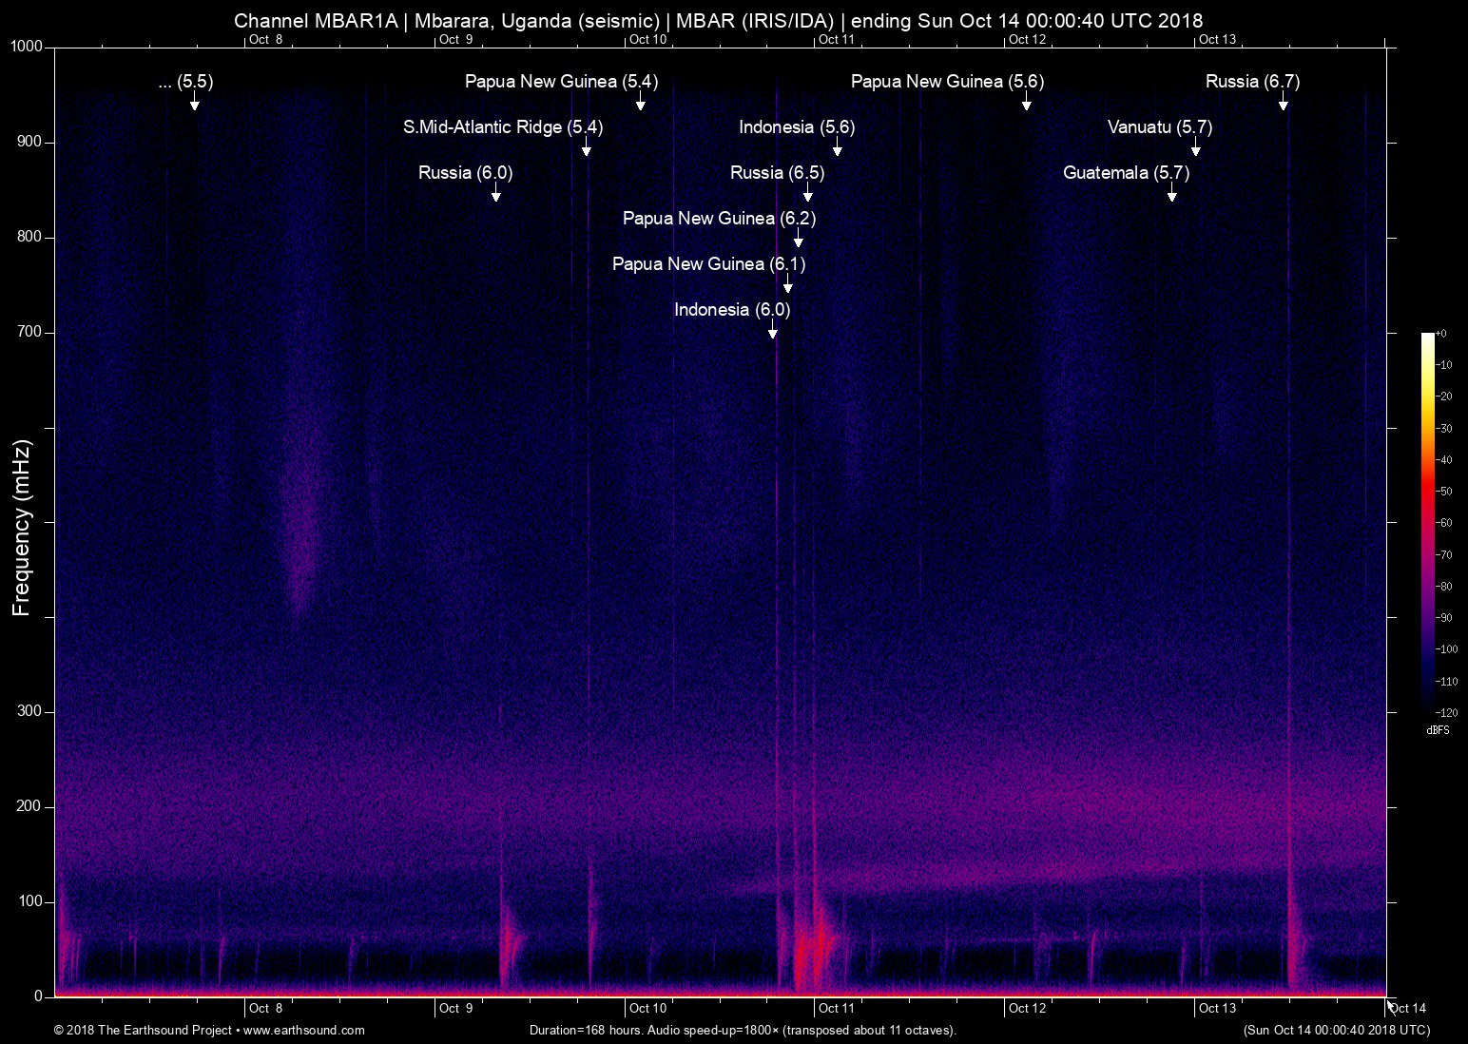The width and height of the screenshot is (1468, 1044).
Task: Select the Russia (6.5) event label
Action: [x=778, y=173]
